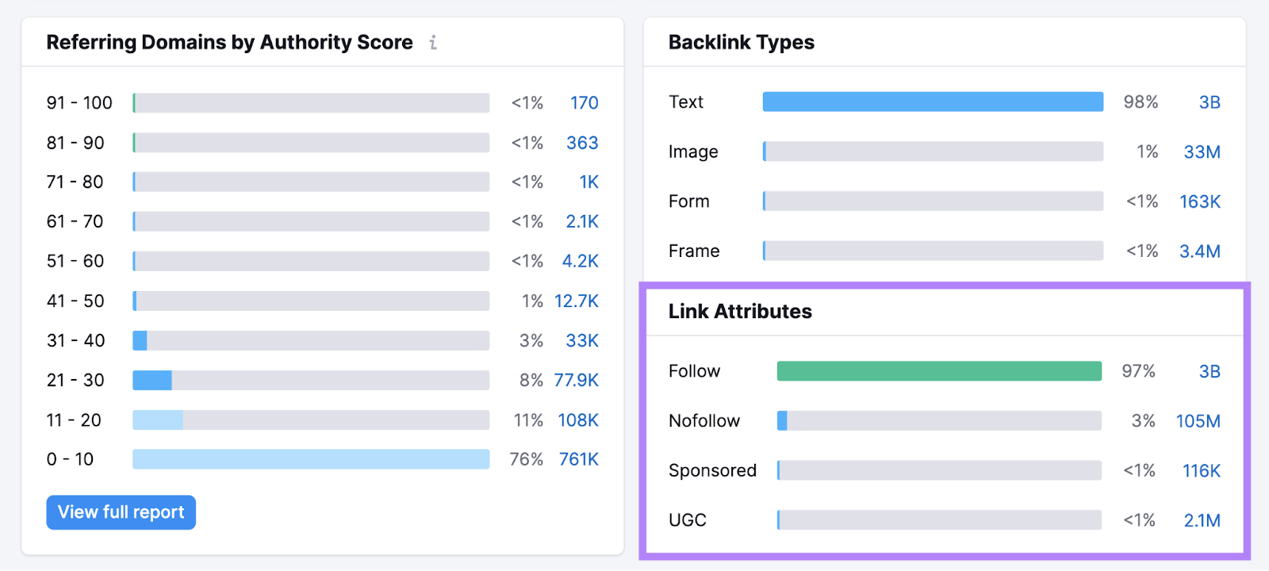Click the View full report button

(121, 512)
